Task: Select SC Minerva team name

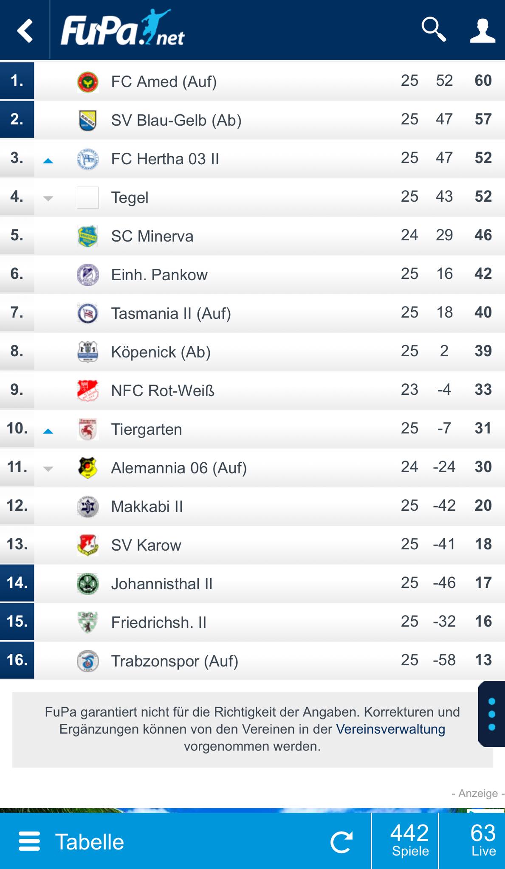Action: pos(152,236)
